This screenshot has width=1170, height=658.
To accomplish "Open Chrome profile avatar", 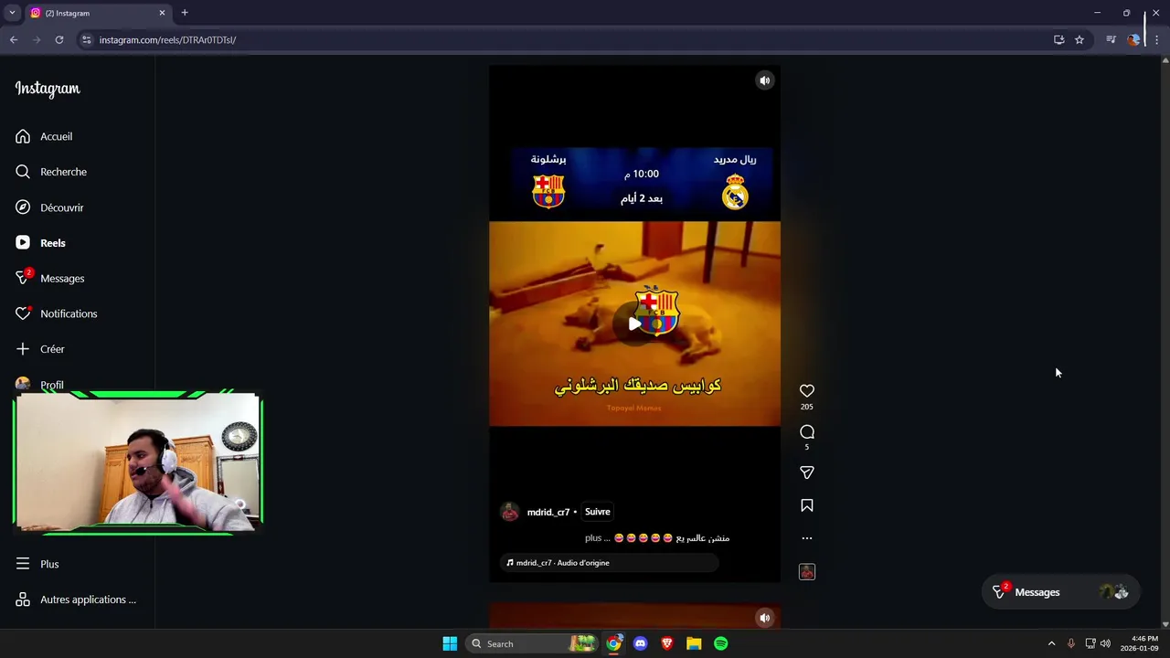I will pos(1134,39).
